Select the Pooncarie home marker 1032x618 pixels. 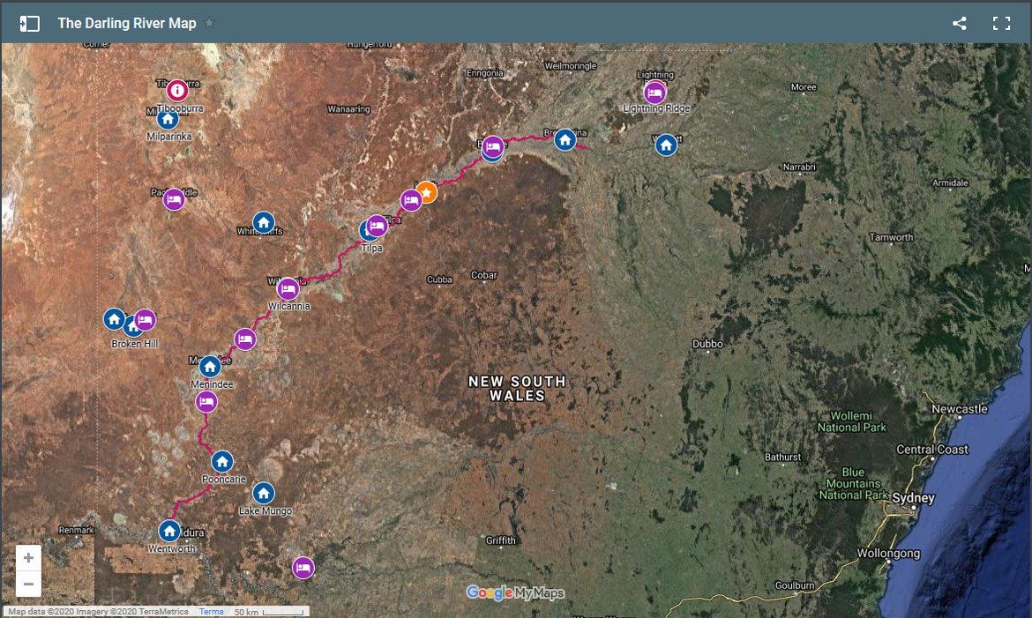[x=222, y=461]
